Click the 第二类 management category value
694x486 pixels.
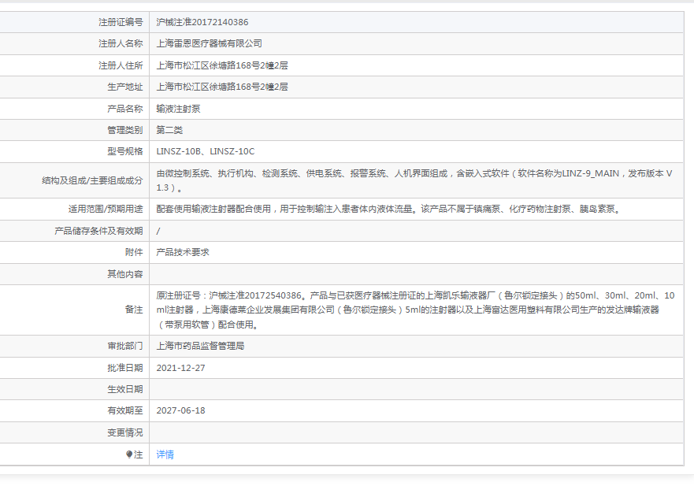coord(169,130)
